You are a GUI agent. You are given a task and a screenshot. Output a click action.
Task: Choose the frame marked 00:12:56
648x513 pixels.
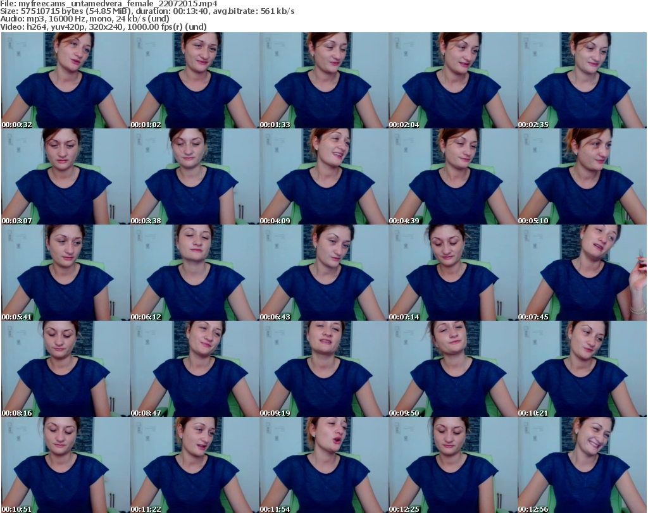(x=582, y=465)
